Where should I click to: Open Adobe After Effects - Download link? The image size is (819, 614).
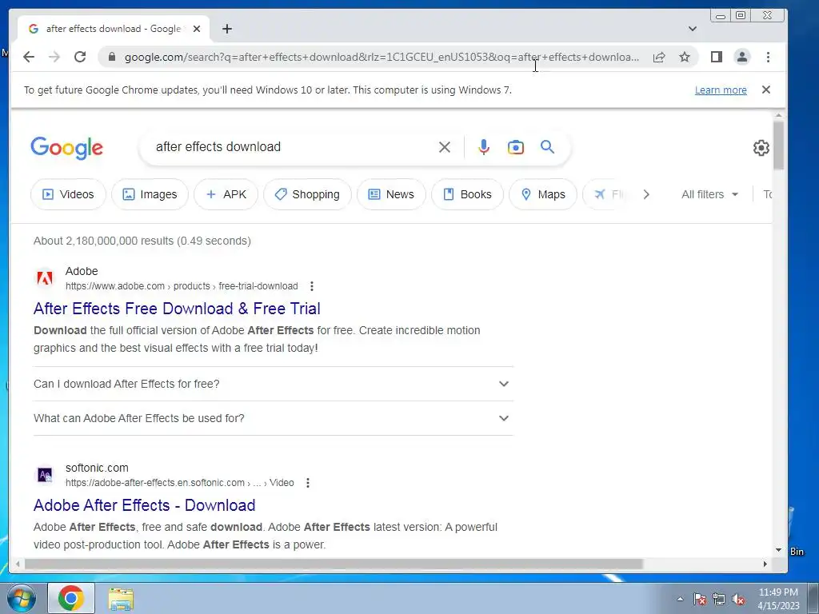(144, 505)
